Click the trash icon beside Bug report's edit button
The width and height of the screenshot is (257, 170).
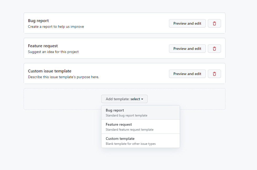coord(214,23)
